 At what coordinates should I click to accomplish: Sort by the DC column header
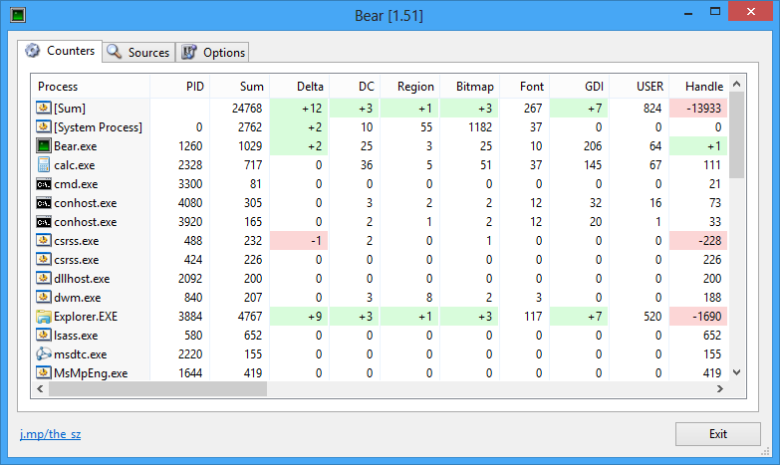click(355, 87)
